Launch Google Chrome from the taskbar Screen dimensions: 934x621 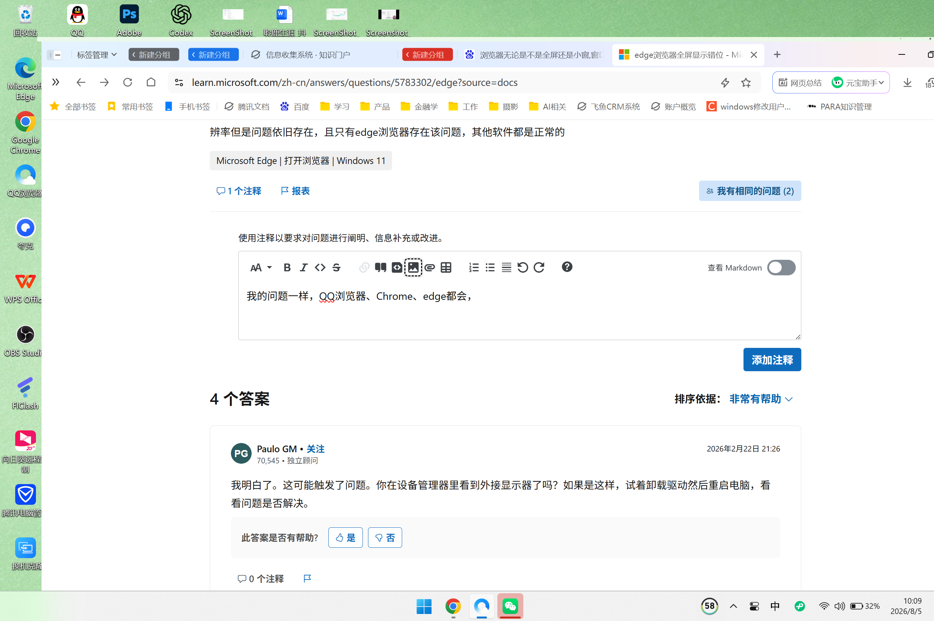[x=453, y=606]
